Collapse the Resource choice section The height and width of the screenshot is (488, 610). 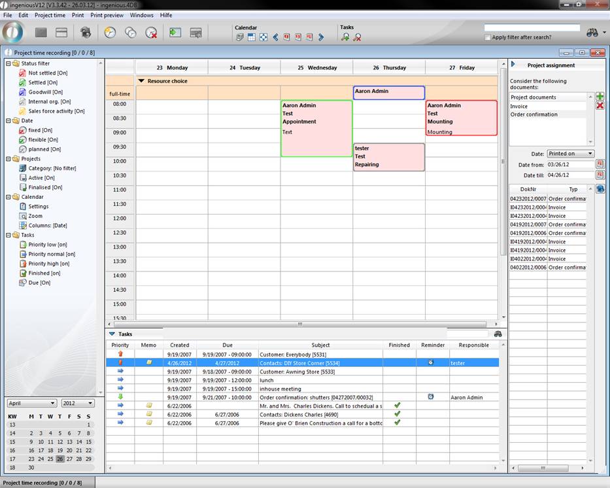click(141, 81)
